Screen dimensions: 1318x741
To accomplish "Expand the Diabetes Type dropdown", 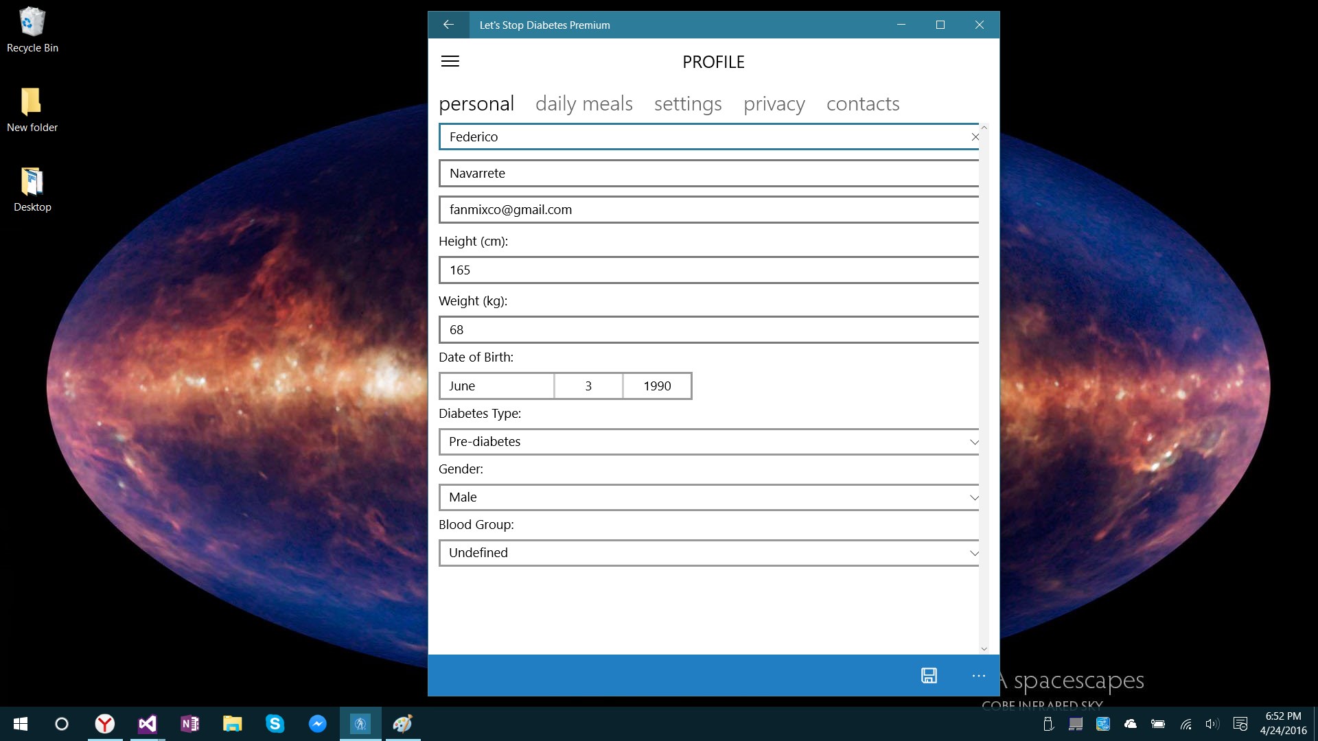I will pos(708,442).
